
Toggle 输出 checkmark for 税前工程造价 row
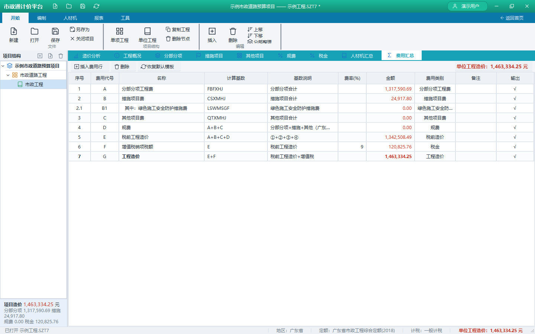pos(515,137)
